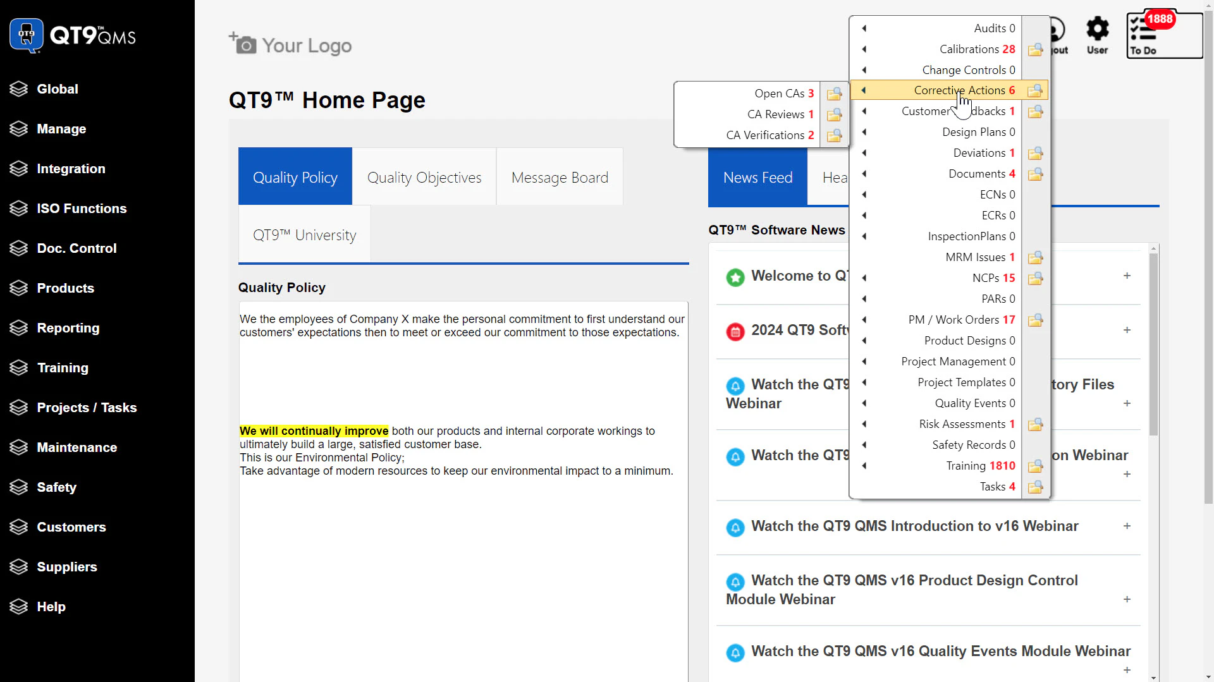The height and width of the screenshot is (682, 1214).
Task: Open the Safety module in sidebar
Action: coord(56,487)
